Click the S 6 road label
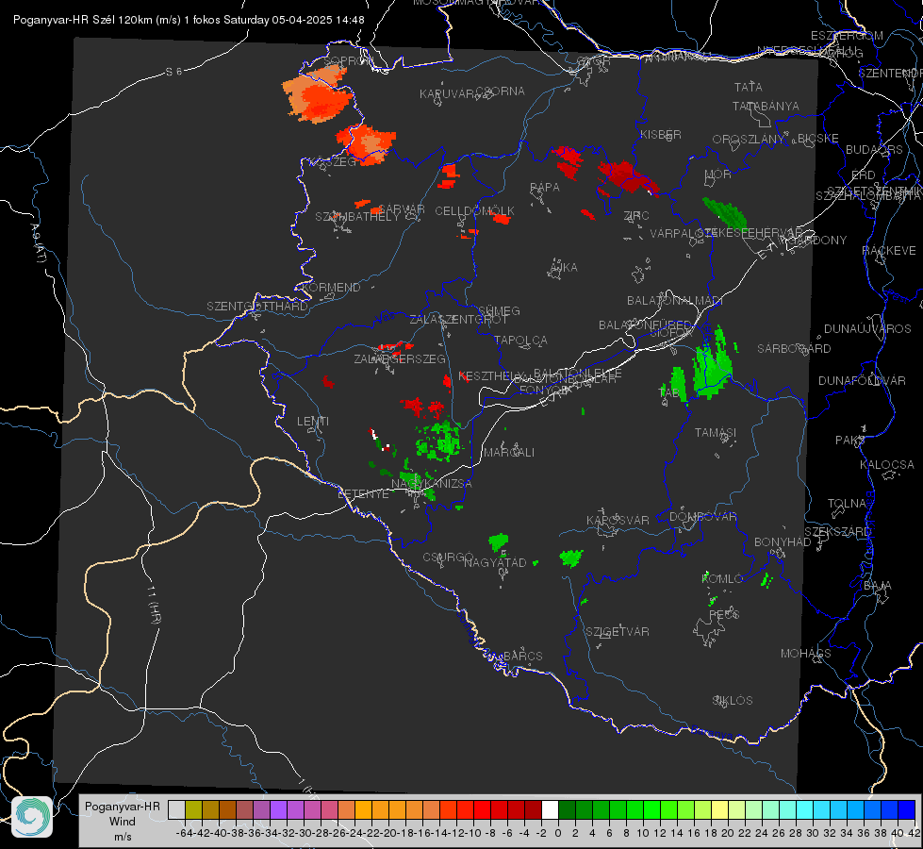Image resolution: width=923 pixels, height=849 pixels. point(173,72)
